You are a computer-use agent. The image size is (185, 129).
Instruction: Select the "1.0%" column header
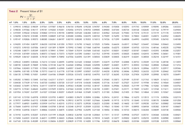pyautogui.click(x=16, y=22)
